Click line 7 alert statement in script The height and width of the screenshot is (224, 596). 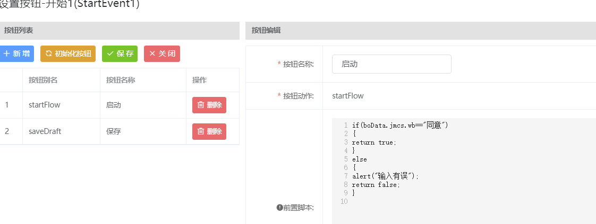click(385, 176)
